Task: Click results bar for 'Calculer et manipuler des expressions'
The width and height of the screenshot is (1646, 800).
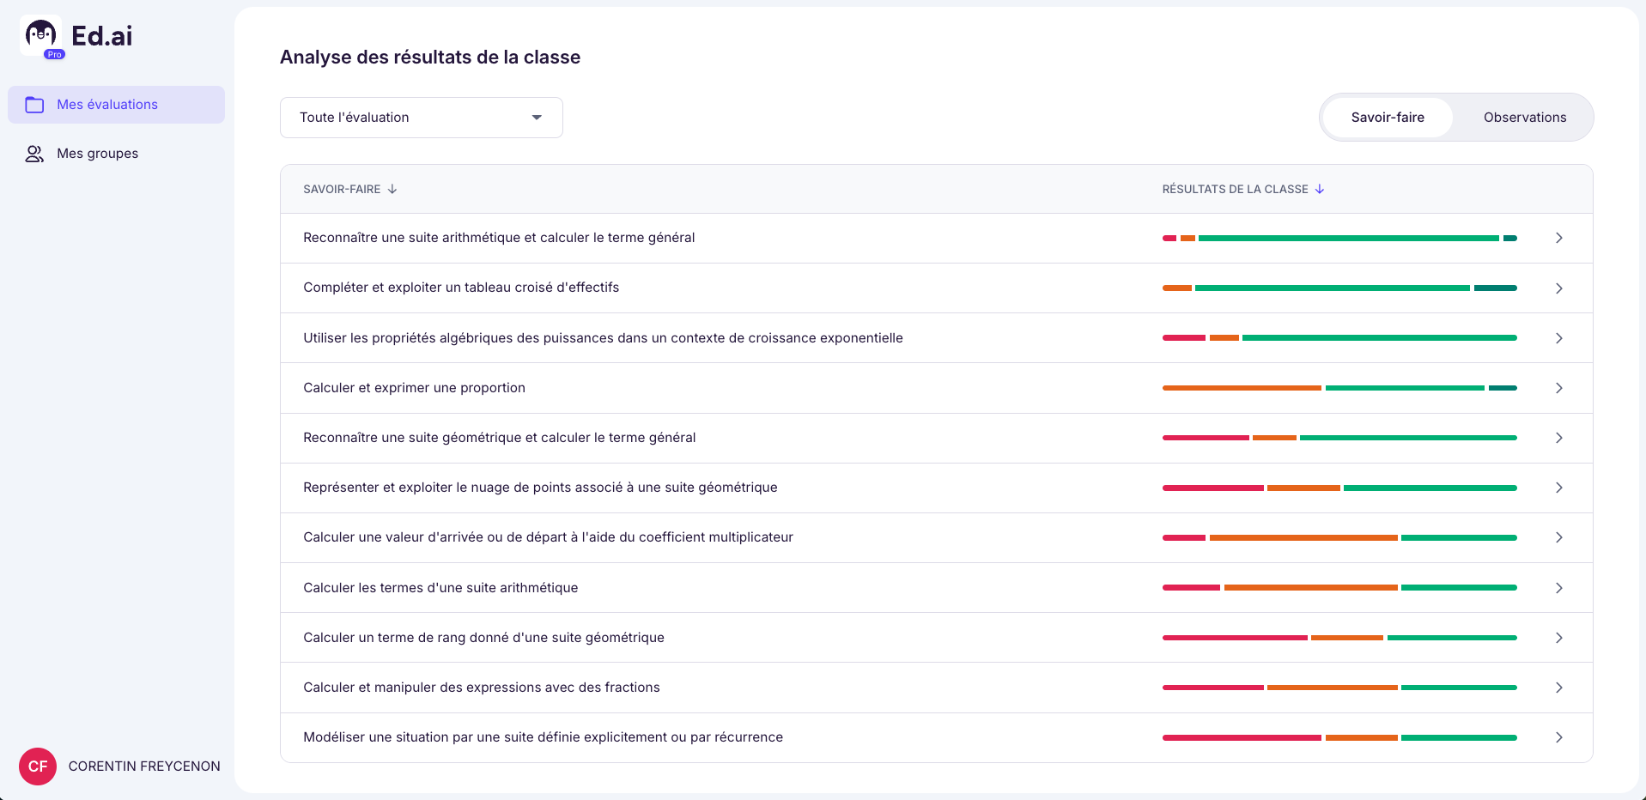Action: point(1339,688)
